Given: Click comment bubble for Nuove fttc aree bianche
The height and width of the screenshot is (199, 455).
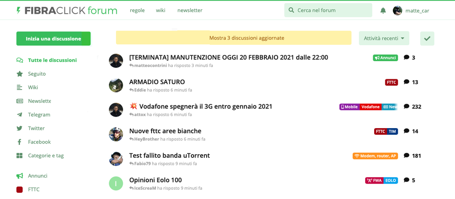Looking at the screenshot, I should point(407,131).
